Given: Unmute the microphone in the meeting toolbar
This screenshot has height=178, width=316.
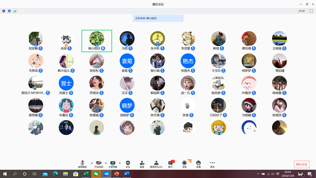Looking at the screenshot, I should pos(83,164).
